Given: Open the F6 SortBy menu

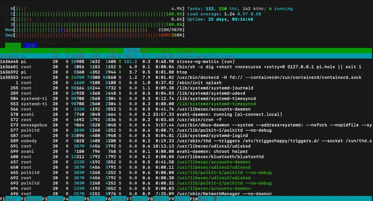Looking at the screenshot, I should point(116,199).
